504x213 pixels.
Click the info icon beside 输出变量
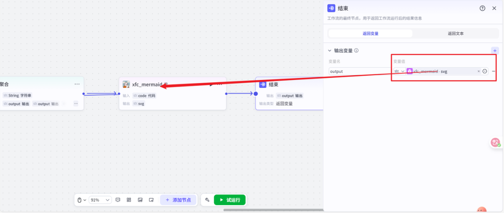click(356, 50)
